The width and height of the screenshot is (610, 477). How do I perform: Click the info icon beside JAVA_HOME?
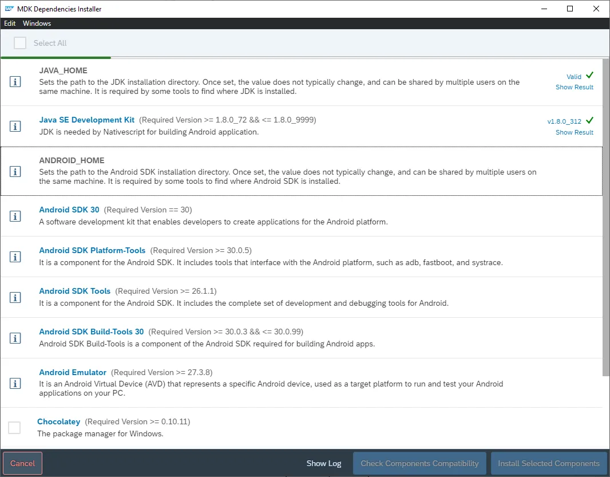point(15,82)
